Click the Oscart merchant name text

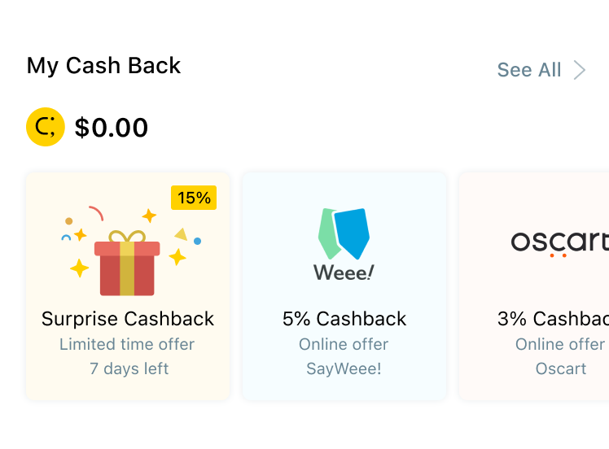tap(561, 368)
